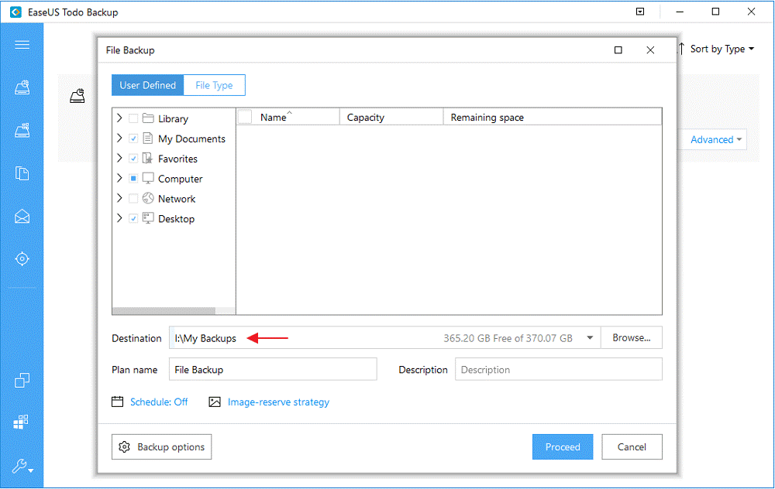Toggle the Computer selection checkbox
This screenshot has height=489, width=775.
point(133,178)
